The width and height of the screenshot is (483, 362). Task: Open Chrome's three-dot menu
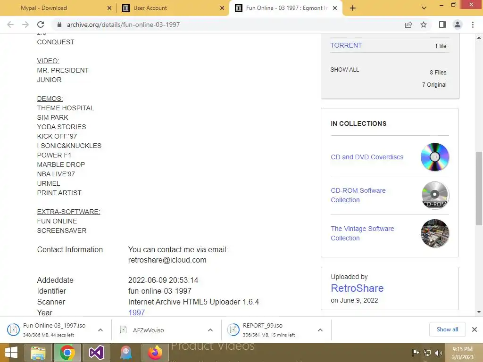pyautogui.click(x=473, y=25)
